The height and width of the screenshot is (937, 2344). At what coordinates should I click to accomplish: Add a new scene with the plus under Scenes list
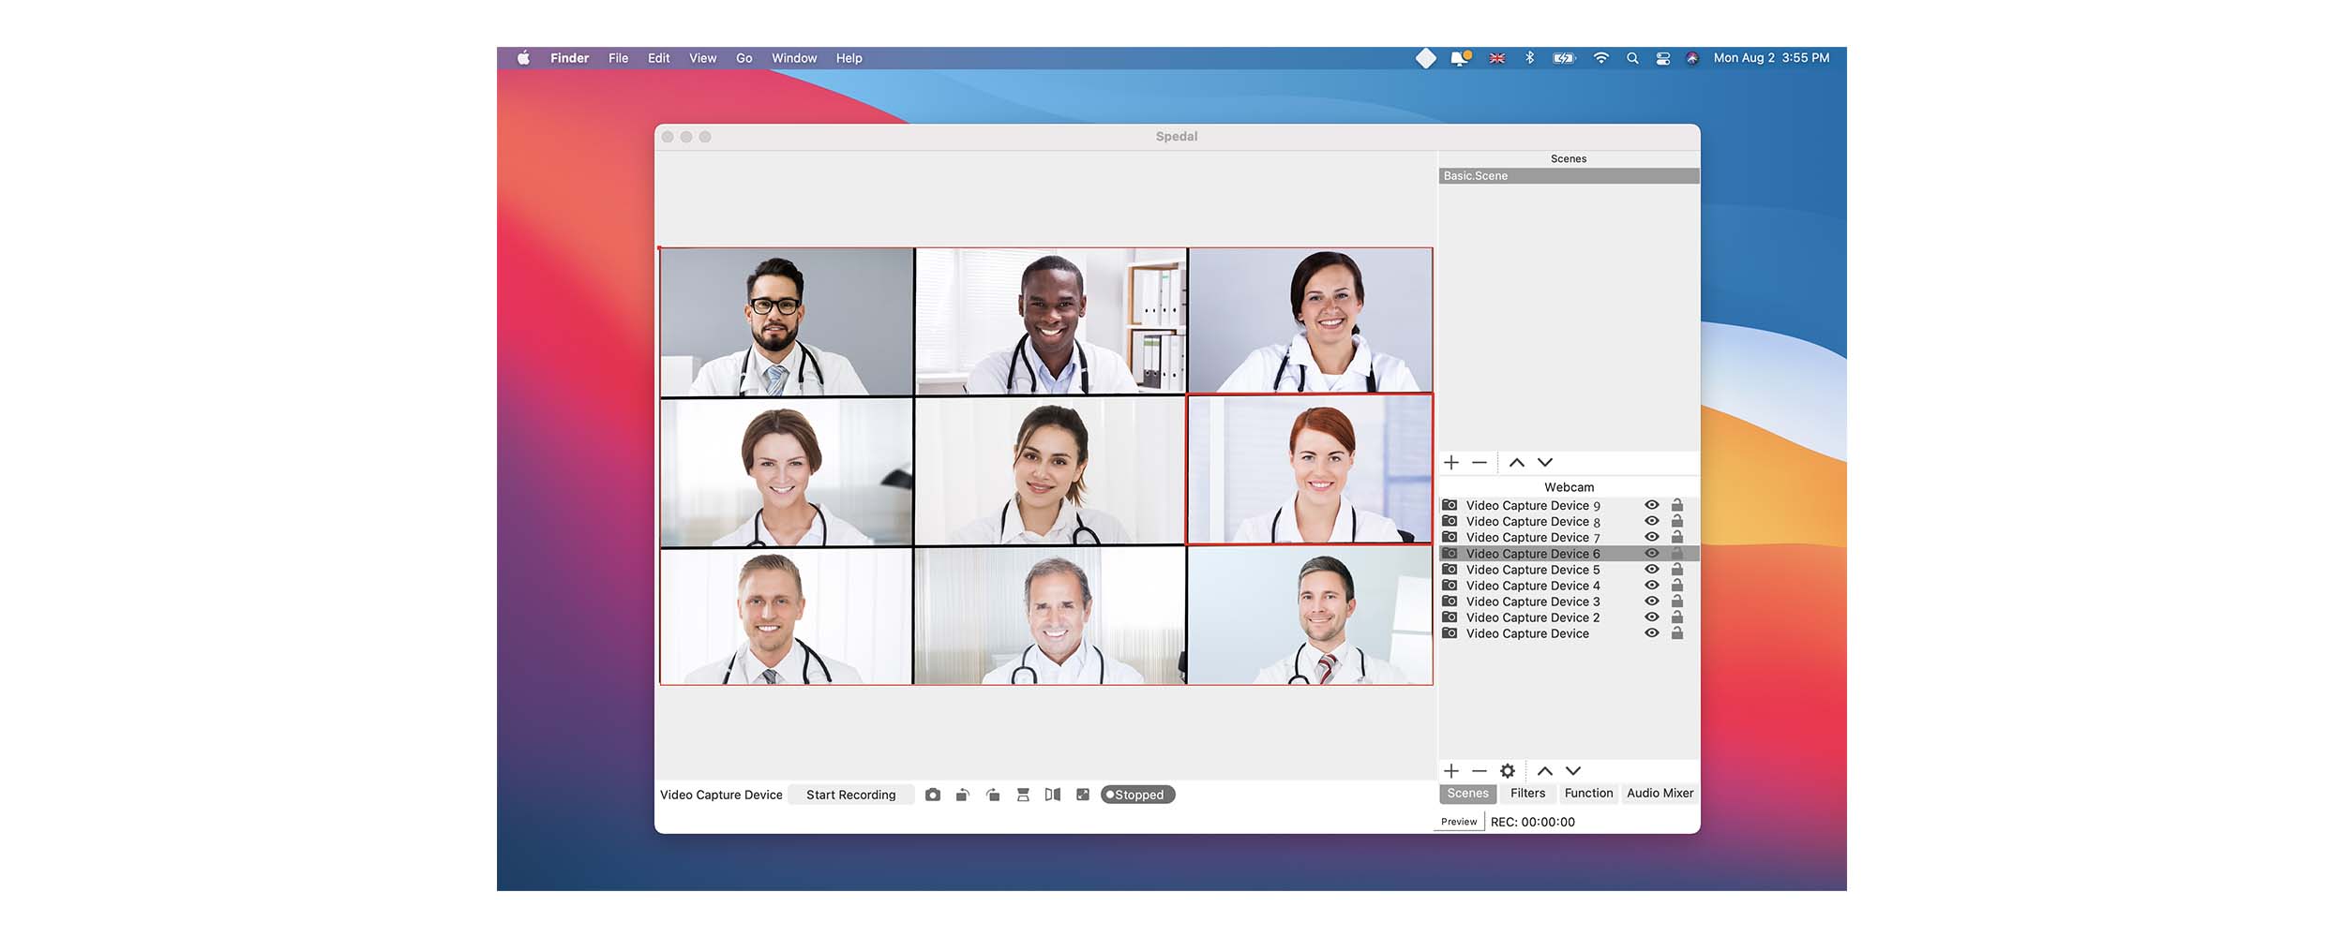pyautogui.click(x=1451, y=463)
